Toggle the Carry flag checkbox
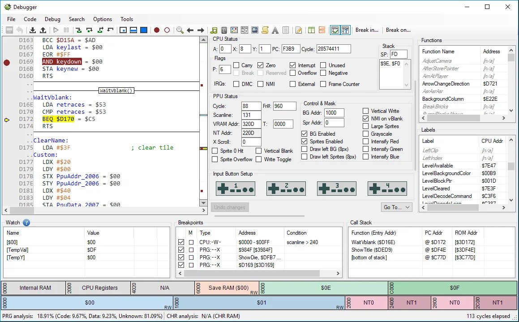This screenshot has width=519, height=322. 236,65
